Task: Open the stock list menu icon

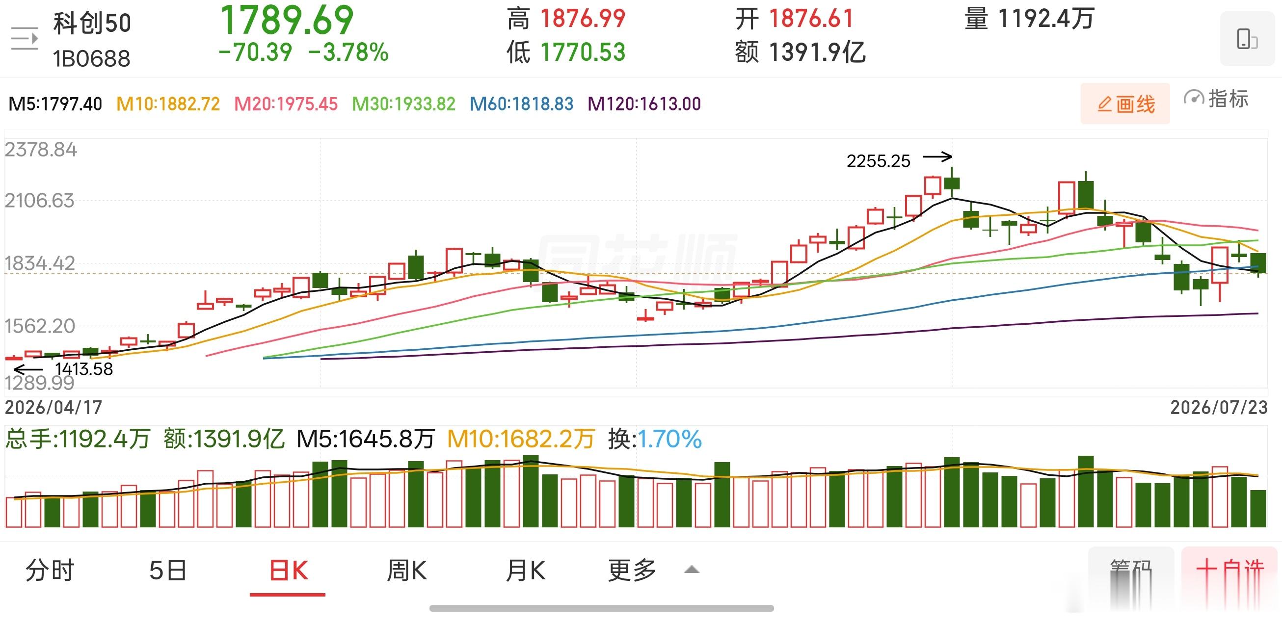Action: [25, 39]
